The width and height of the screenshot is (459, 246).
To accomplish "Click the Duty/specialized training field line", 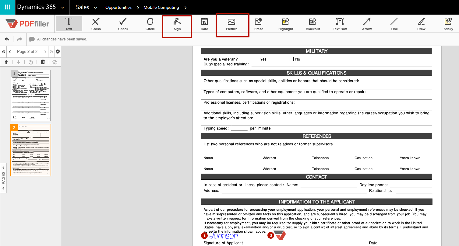I will pyautogui.click(x=341, y=64).
